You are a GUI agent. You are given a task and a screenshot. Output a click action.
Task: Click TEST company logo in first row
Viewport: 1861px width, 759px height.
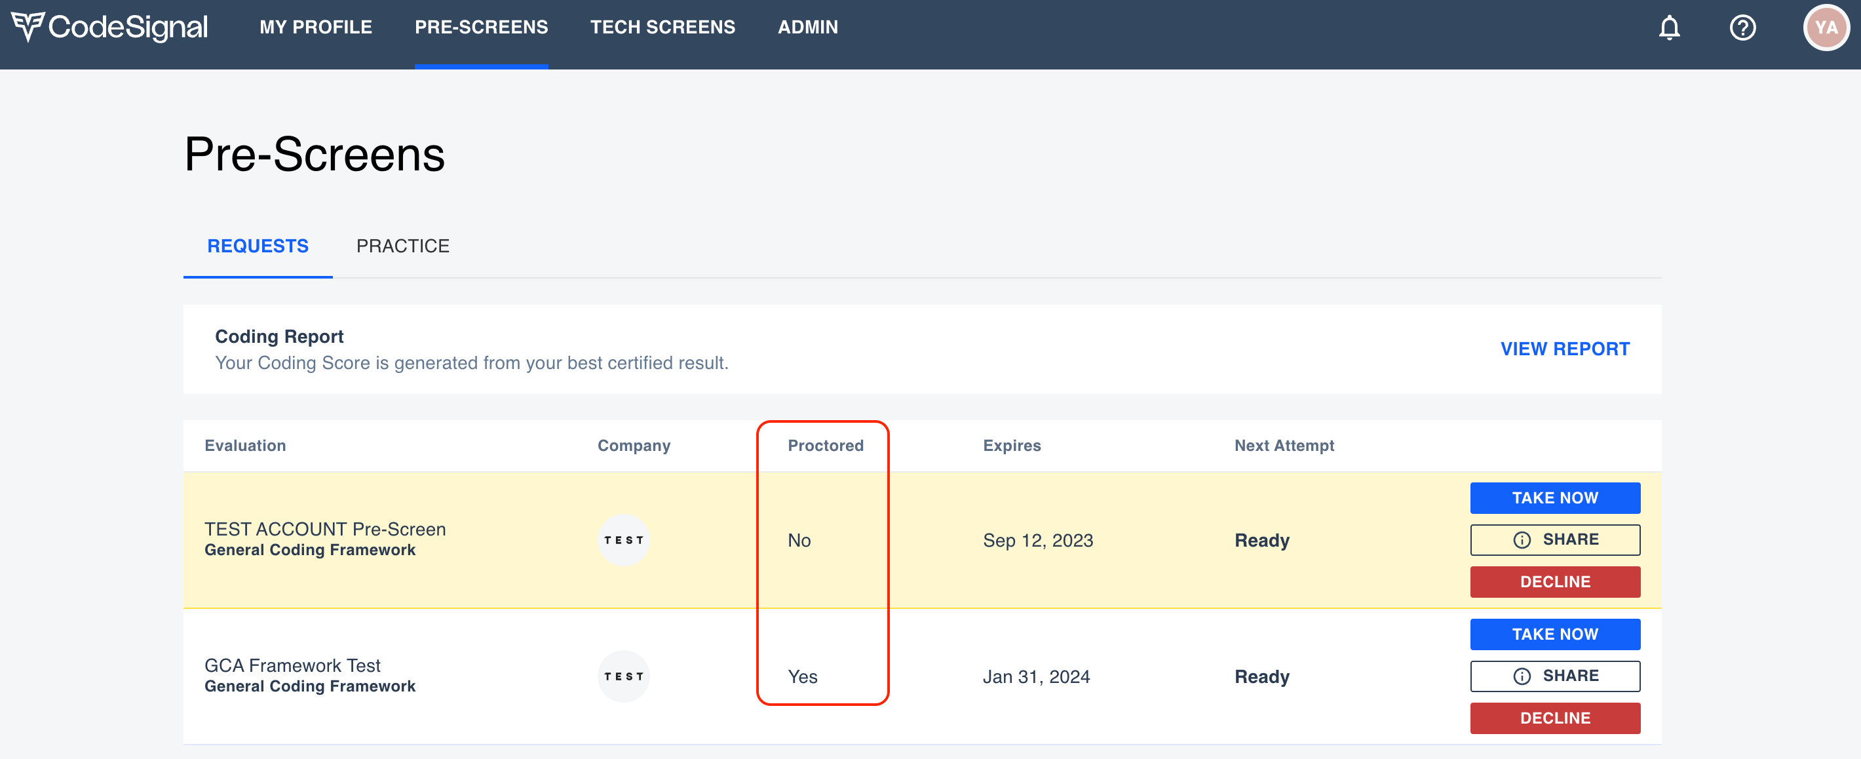(623, 540)
